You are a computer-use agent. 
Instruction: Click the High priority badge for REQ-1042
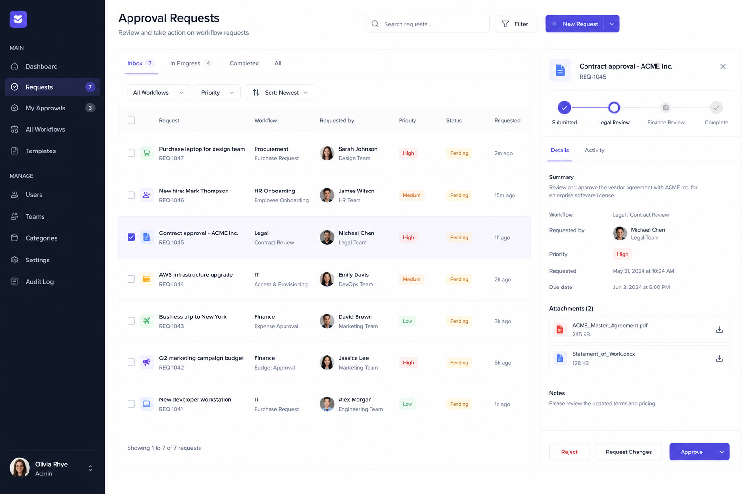point(408,363)
